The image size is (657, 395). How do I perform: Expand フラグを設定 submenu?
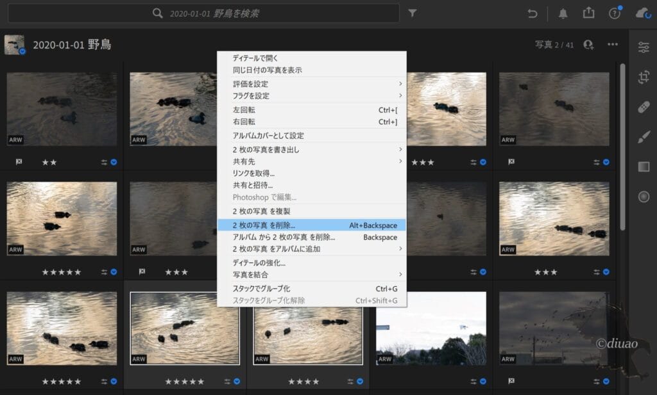pyautogui.click(x=312, y=96)
